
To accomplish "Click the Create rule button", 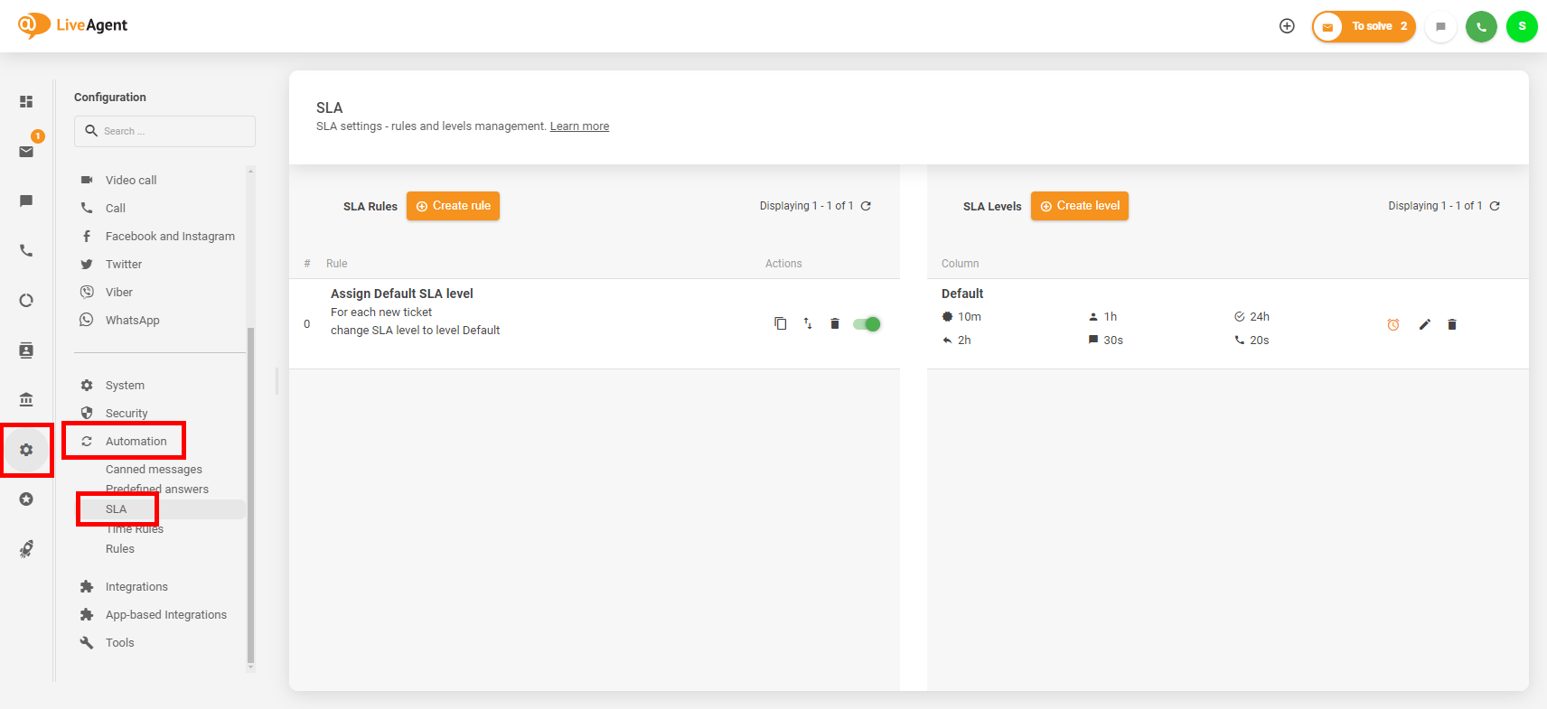I will (x=453, y=206).
